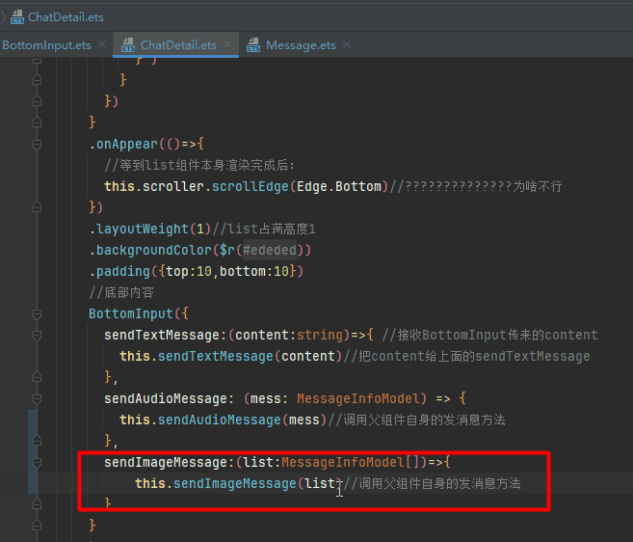Click fold end marker after sendTextMessage body
Screen dimensions: 633x542
tap(37, 377)
